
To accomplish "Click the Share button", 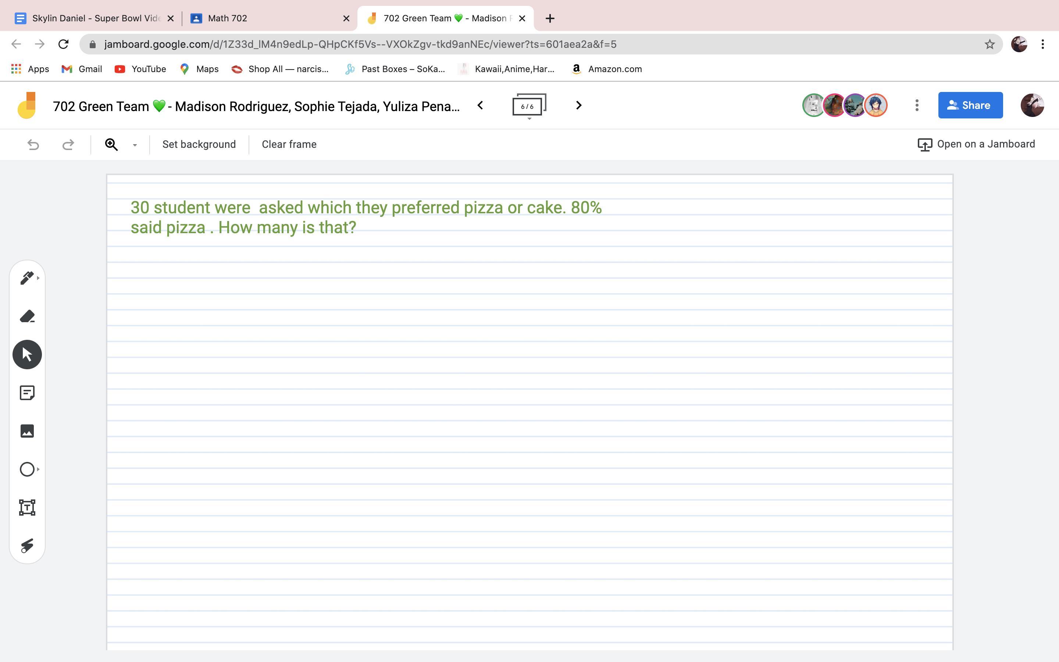I will (970, 106).
